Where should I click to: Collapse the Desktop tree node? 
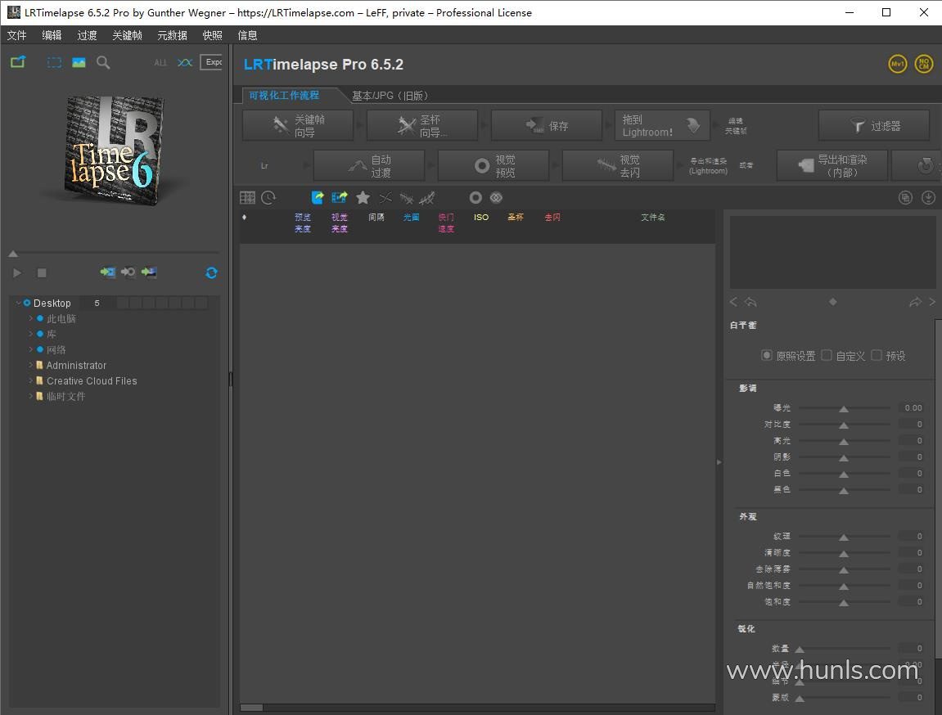tap(18, 304)
